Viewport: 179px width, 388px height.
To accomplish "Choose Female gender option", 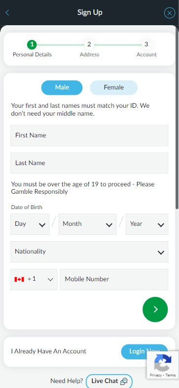I will click(113, 87).
